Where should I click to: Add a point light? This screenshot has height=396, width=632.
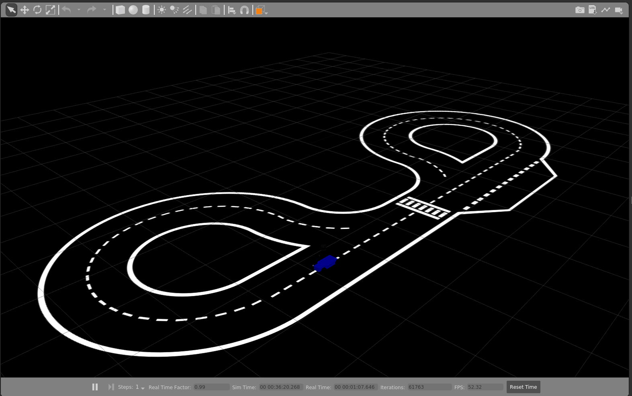[162, 10]
